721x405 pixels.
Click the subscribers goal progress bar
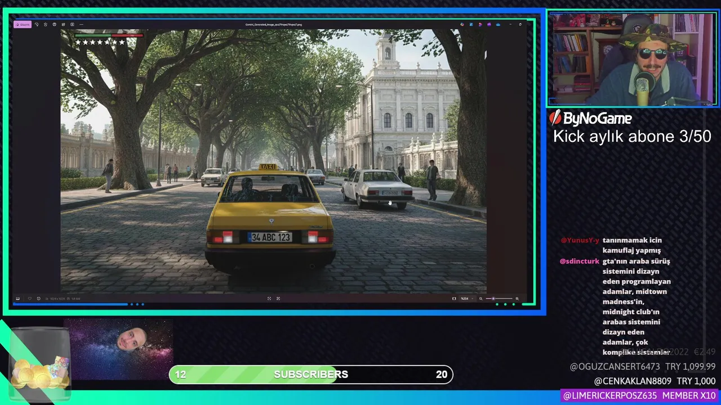311,375
